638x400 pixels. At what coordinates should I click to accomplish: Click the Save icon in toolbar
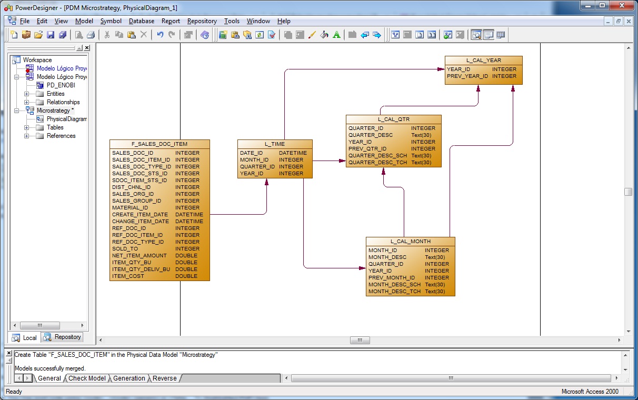tap(51, 35)
